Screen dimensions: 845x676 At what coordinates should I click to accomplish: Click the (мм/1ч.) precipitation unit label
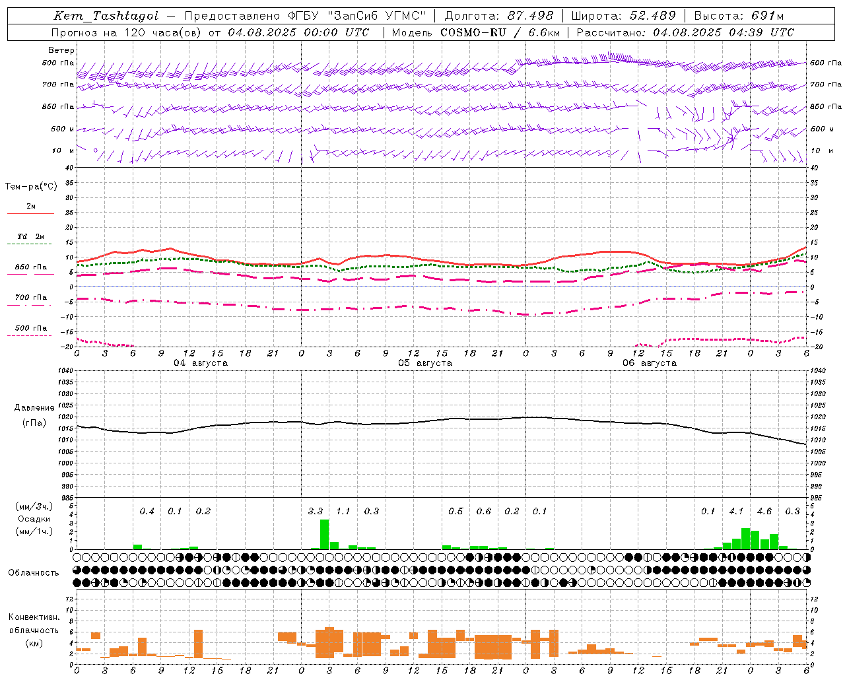point(34,531)
